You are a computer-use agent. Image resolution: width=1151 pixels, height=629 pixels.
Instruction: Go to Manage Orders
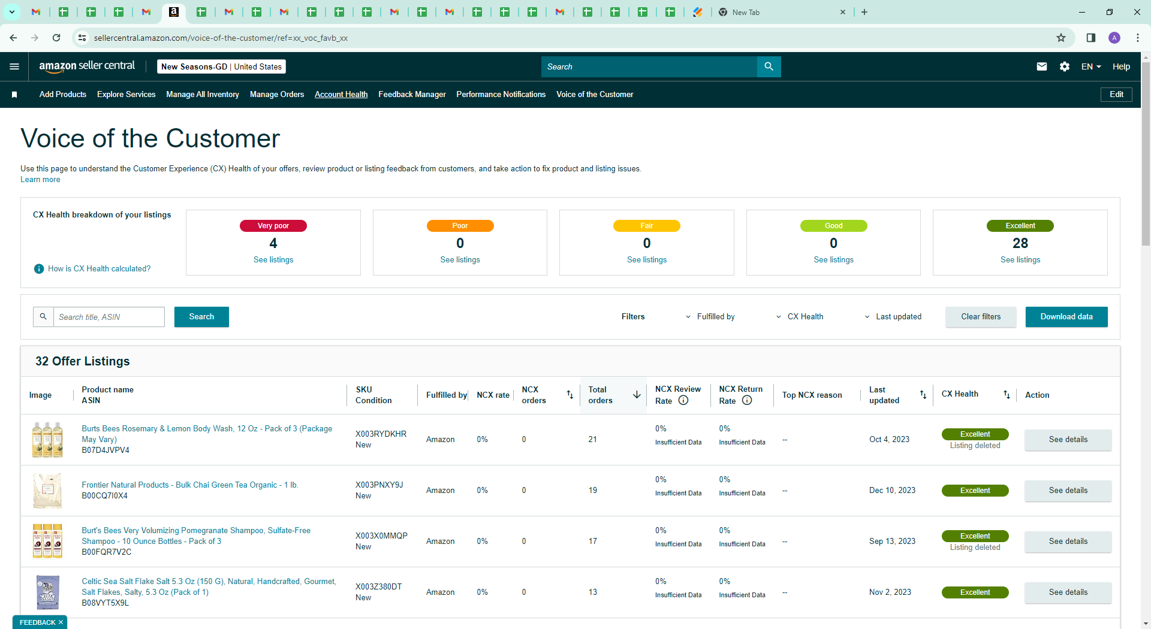[277, 95]
